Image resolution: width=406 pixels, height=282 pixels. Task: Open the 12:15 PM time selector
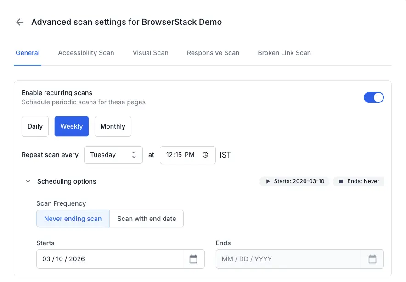(x=180, y=155)
